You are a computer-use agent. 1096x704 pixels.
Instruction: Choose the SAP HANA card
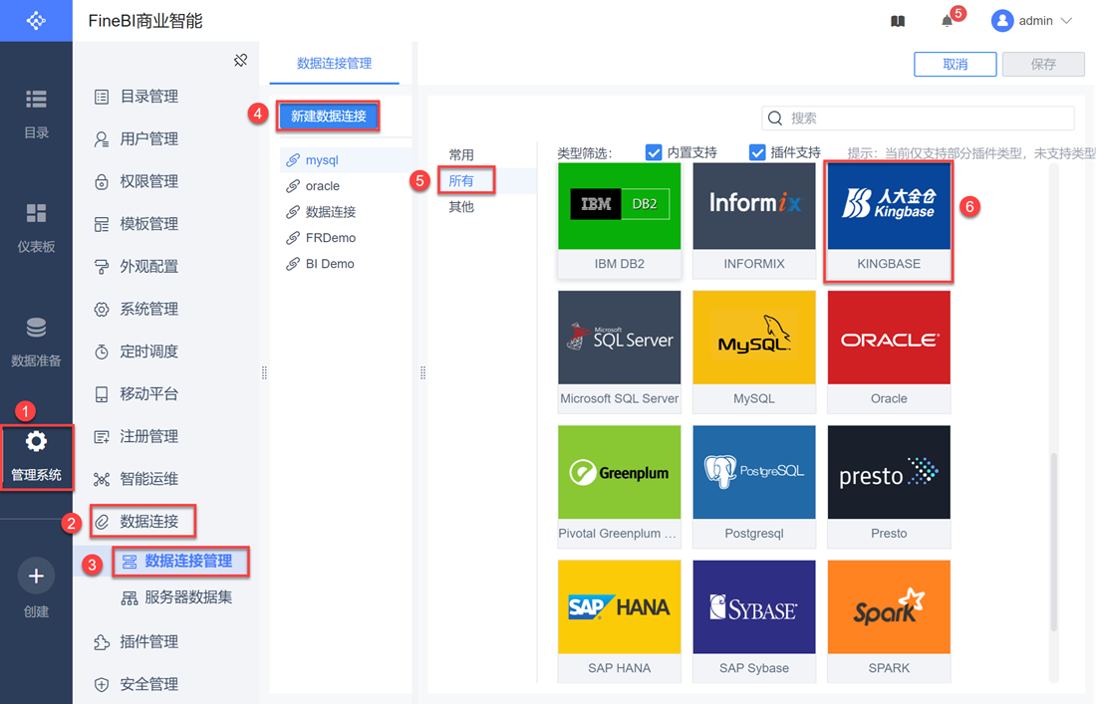tap(620, 621)
